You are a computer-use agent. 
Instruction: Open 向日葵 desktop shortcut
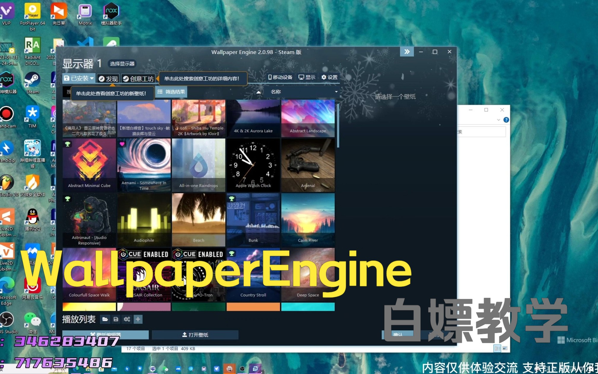[x=59, y=14]
